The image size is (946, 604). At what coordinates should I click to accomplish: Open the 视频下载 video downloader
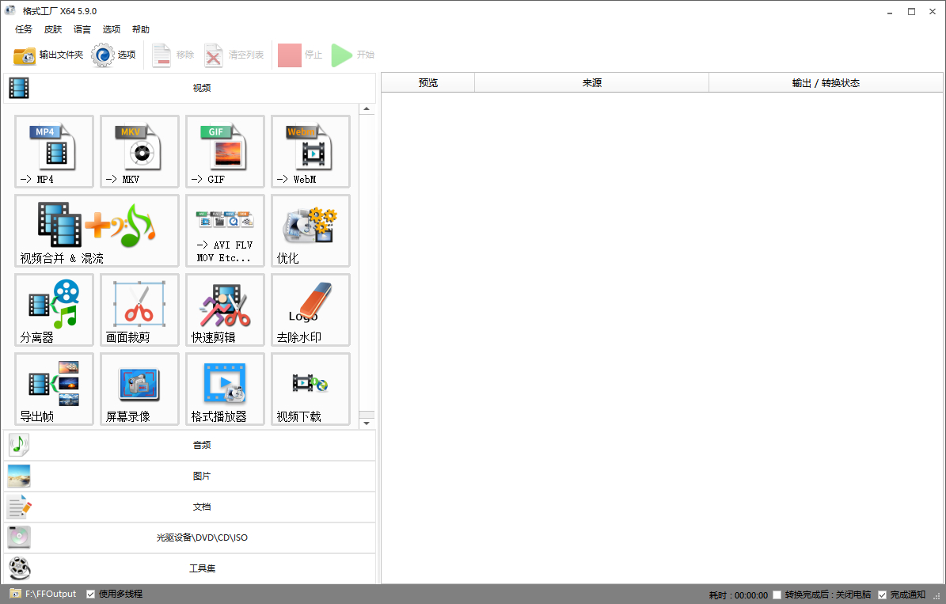pyautogui.click(x=310, y=389)
